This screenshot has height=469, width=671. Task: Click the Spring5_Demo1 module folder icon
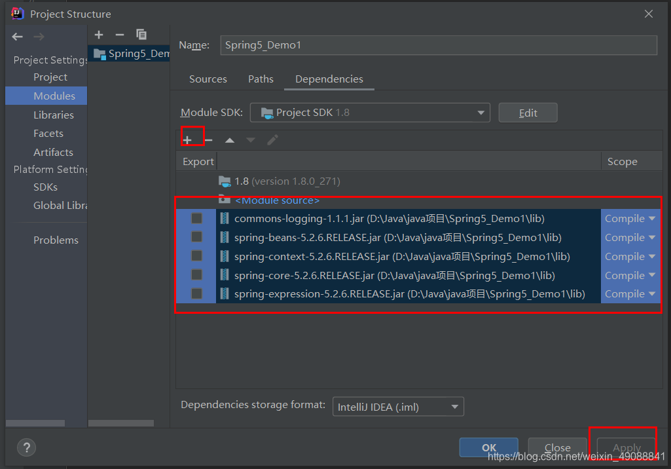100,54
